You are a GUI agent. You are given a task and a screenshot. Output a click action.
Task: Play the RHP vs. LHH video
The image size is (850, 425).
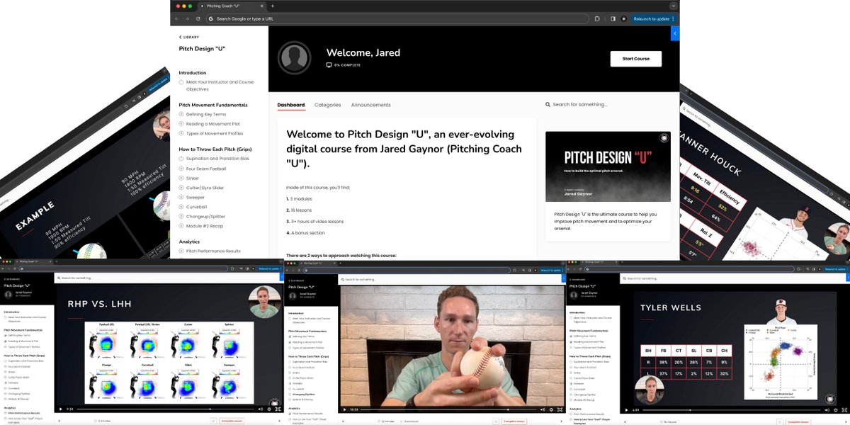(61, 409)
